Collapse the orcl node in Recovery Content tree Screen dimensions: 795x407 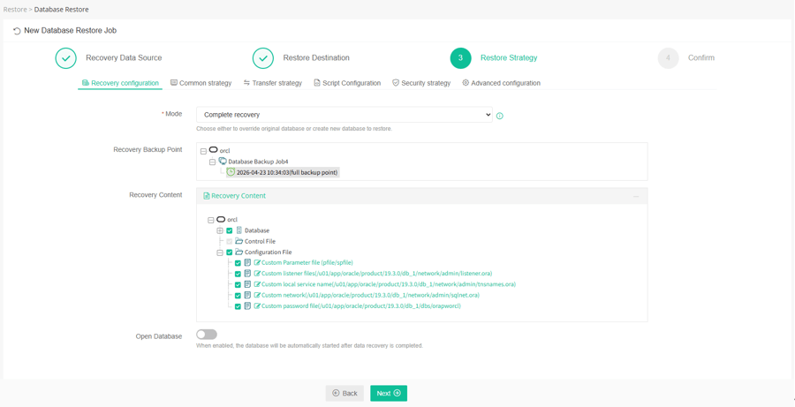211,220
